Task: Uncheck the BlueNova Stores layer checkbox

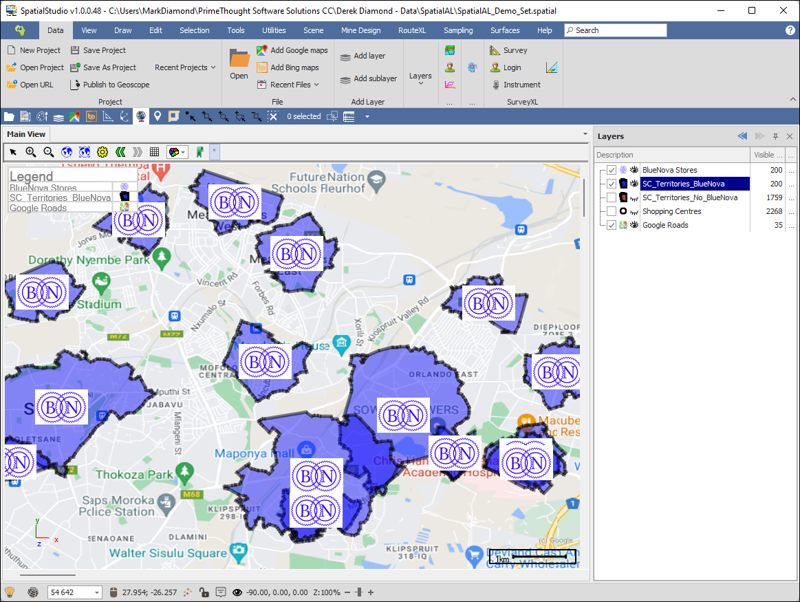Action: point(612,170)
